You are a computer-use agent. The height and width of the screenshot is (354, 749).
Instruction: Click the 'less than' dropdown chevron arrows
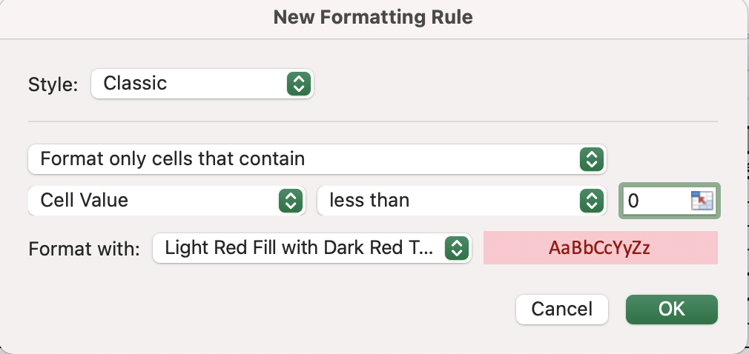590,200
